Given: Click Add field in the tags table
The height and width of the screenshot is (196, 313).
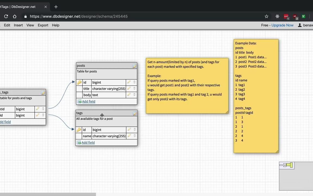Looking at the screenshot, I should [88, 142].
